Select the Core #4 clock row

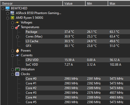[77, 97]
